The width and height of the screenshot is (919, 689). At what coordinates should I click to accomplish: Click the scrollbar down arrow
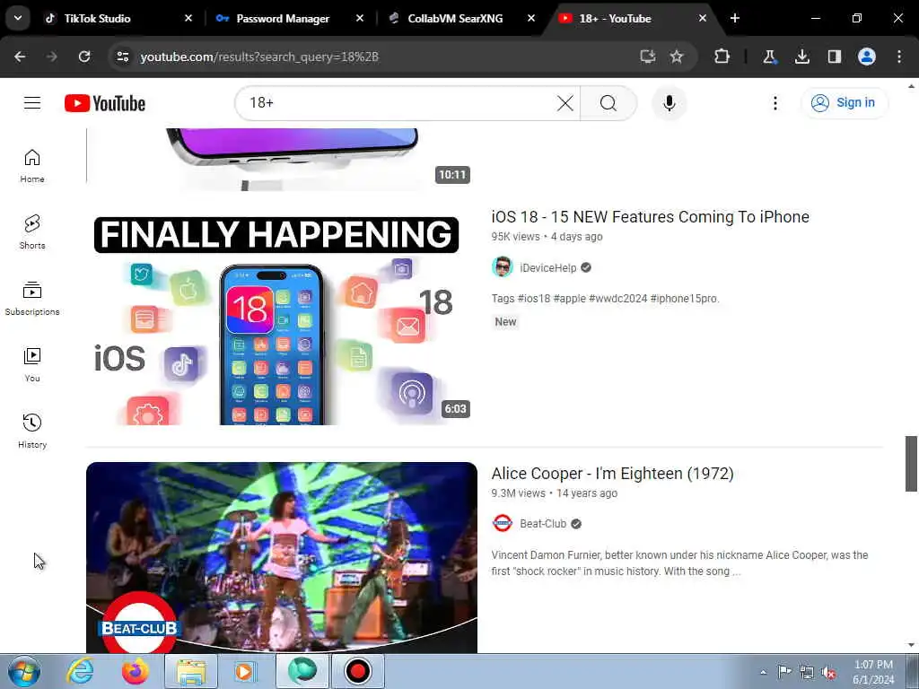point(911,645)
